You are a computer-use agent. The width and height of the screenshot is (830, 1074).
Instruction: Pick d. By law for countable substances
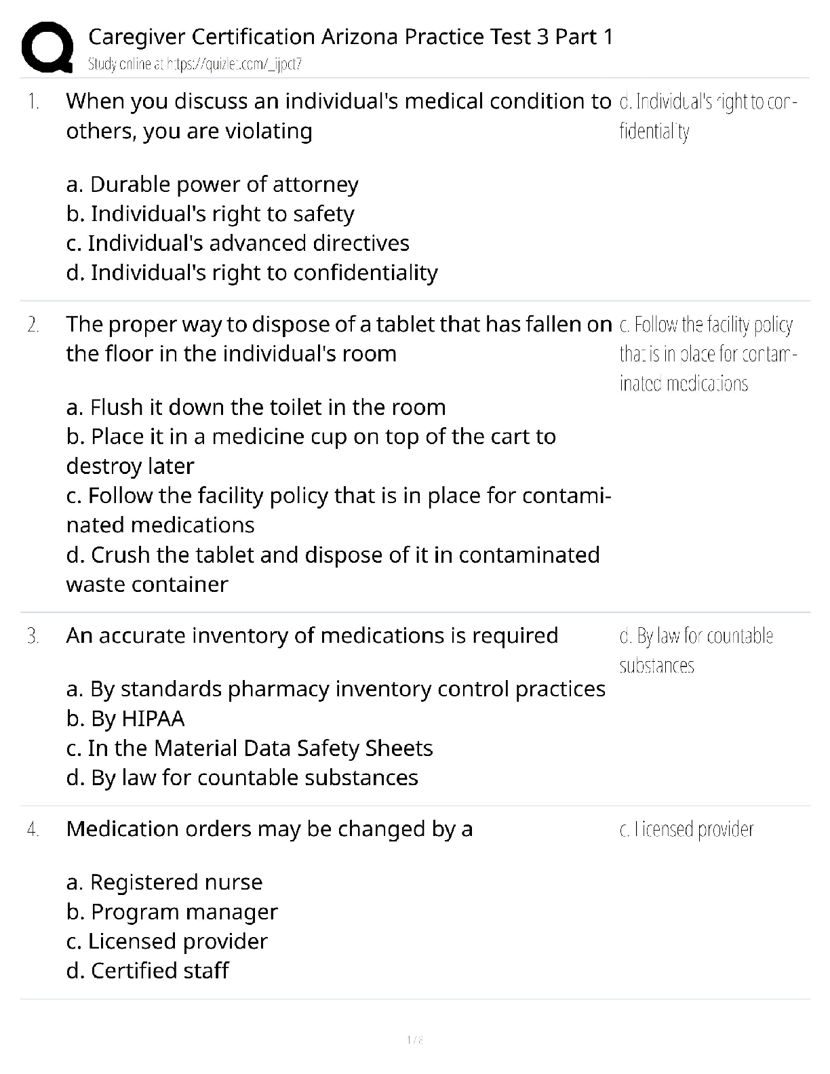(x=242, y=778)
